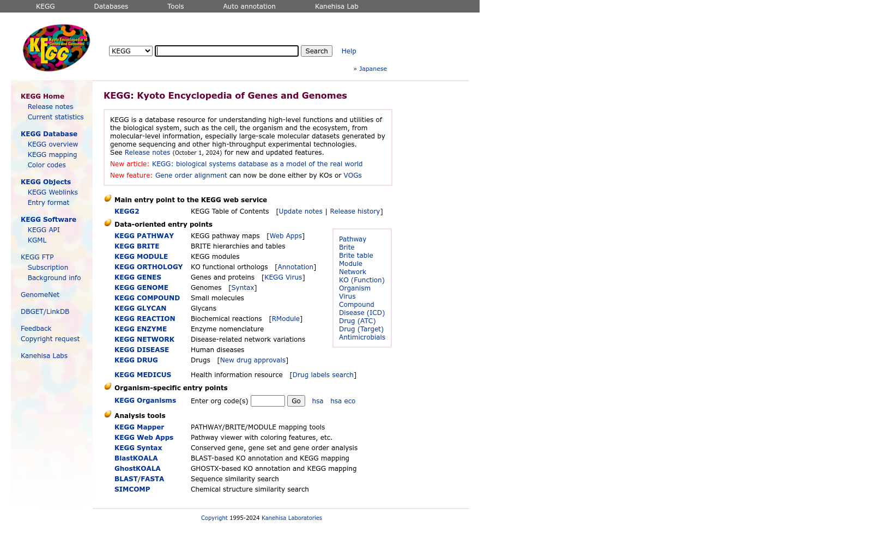The height and width of the screenshot is (545, 872).
Task: Open Antimicrobials in the quick links box
Action: click(x=362, y=337)
